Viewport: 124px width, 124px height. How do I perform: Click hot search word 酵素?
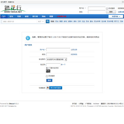61,21
